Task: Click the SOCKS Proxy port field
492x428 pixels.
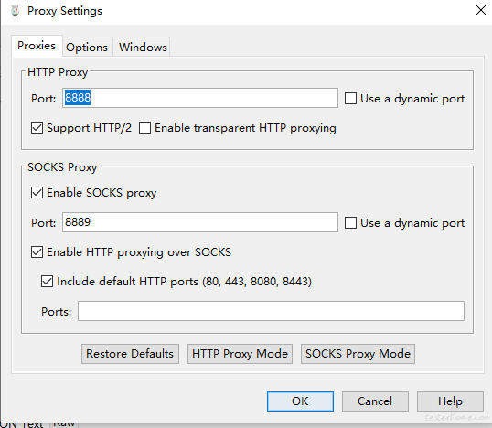Action: pos(200,222)
